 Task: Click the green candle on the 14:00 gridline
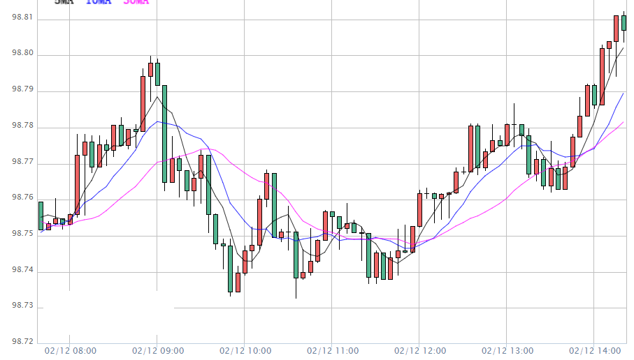click(594, 95)
